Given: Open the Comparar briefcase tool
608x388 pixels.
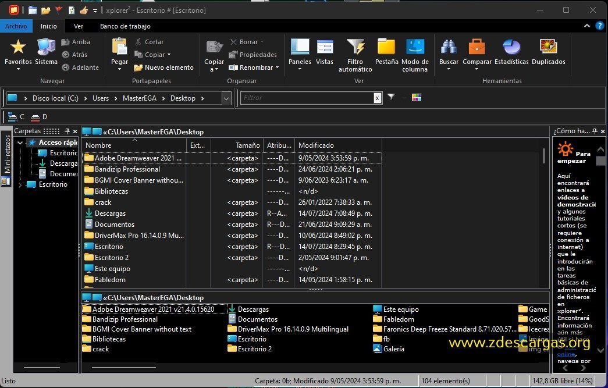Looking at the screenshot, I should tap(477, 54).
